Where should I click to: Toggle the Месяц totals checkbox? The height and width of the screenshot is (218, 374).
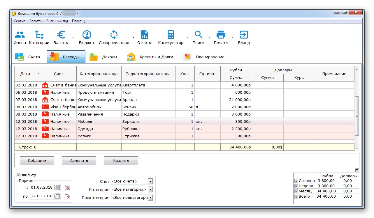(x=296, y=192)
